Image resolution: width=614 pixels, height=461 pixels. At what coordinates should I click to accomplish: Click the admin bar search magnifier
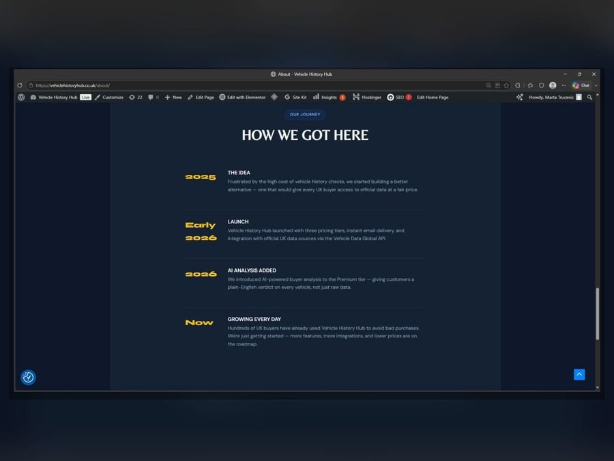(x=589, y=97)
